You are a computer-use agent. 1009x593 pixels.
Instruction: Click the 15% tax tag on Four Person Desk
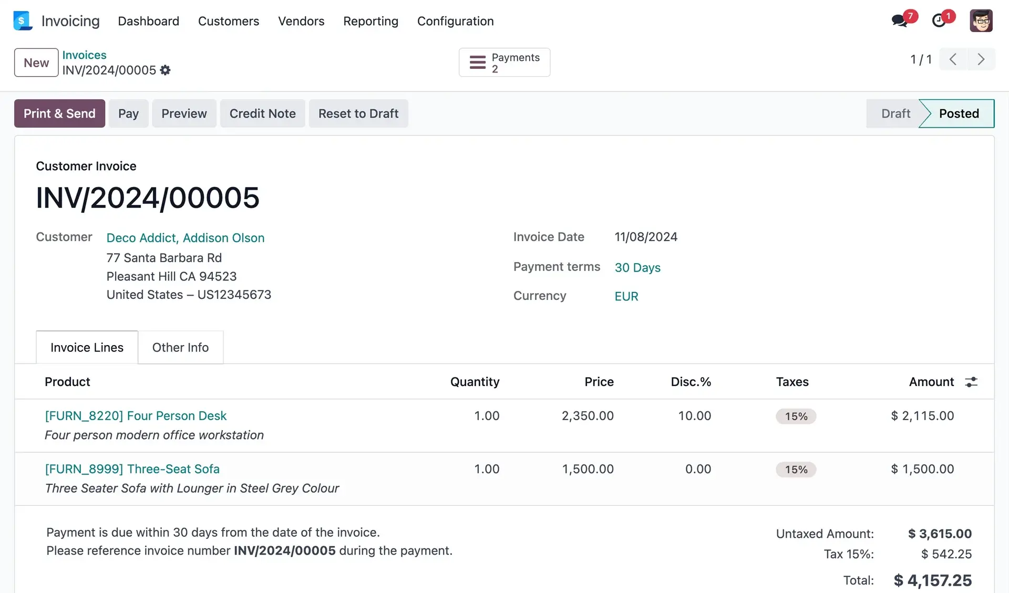(x=796, y=417)
